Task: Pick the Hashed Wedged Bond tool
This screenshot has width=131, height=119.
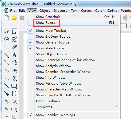Action: [7, 78]
